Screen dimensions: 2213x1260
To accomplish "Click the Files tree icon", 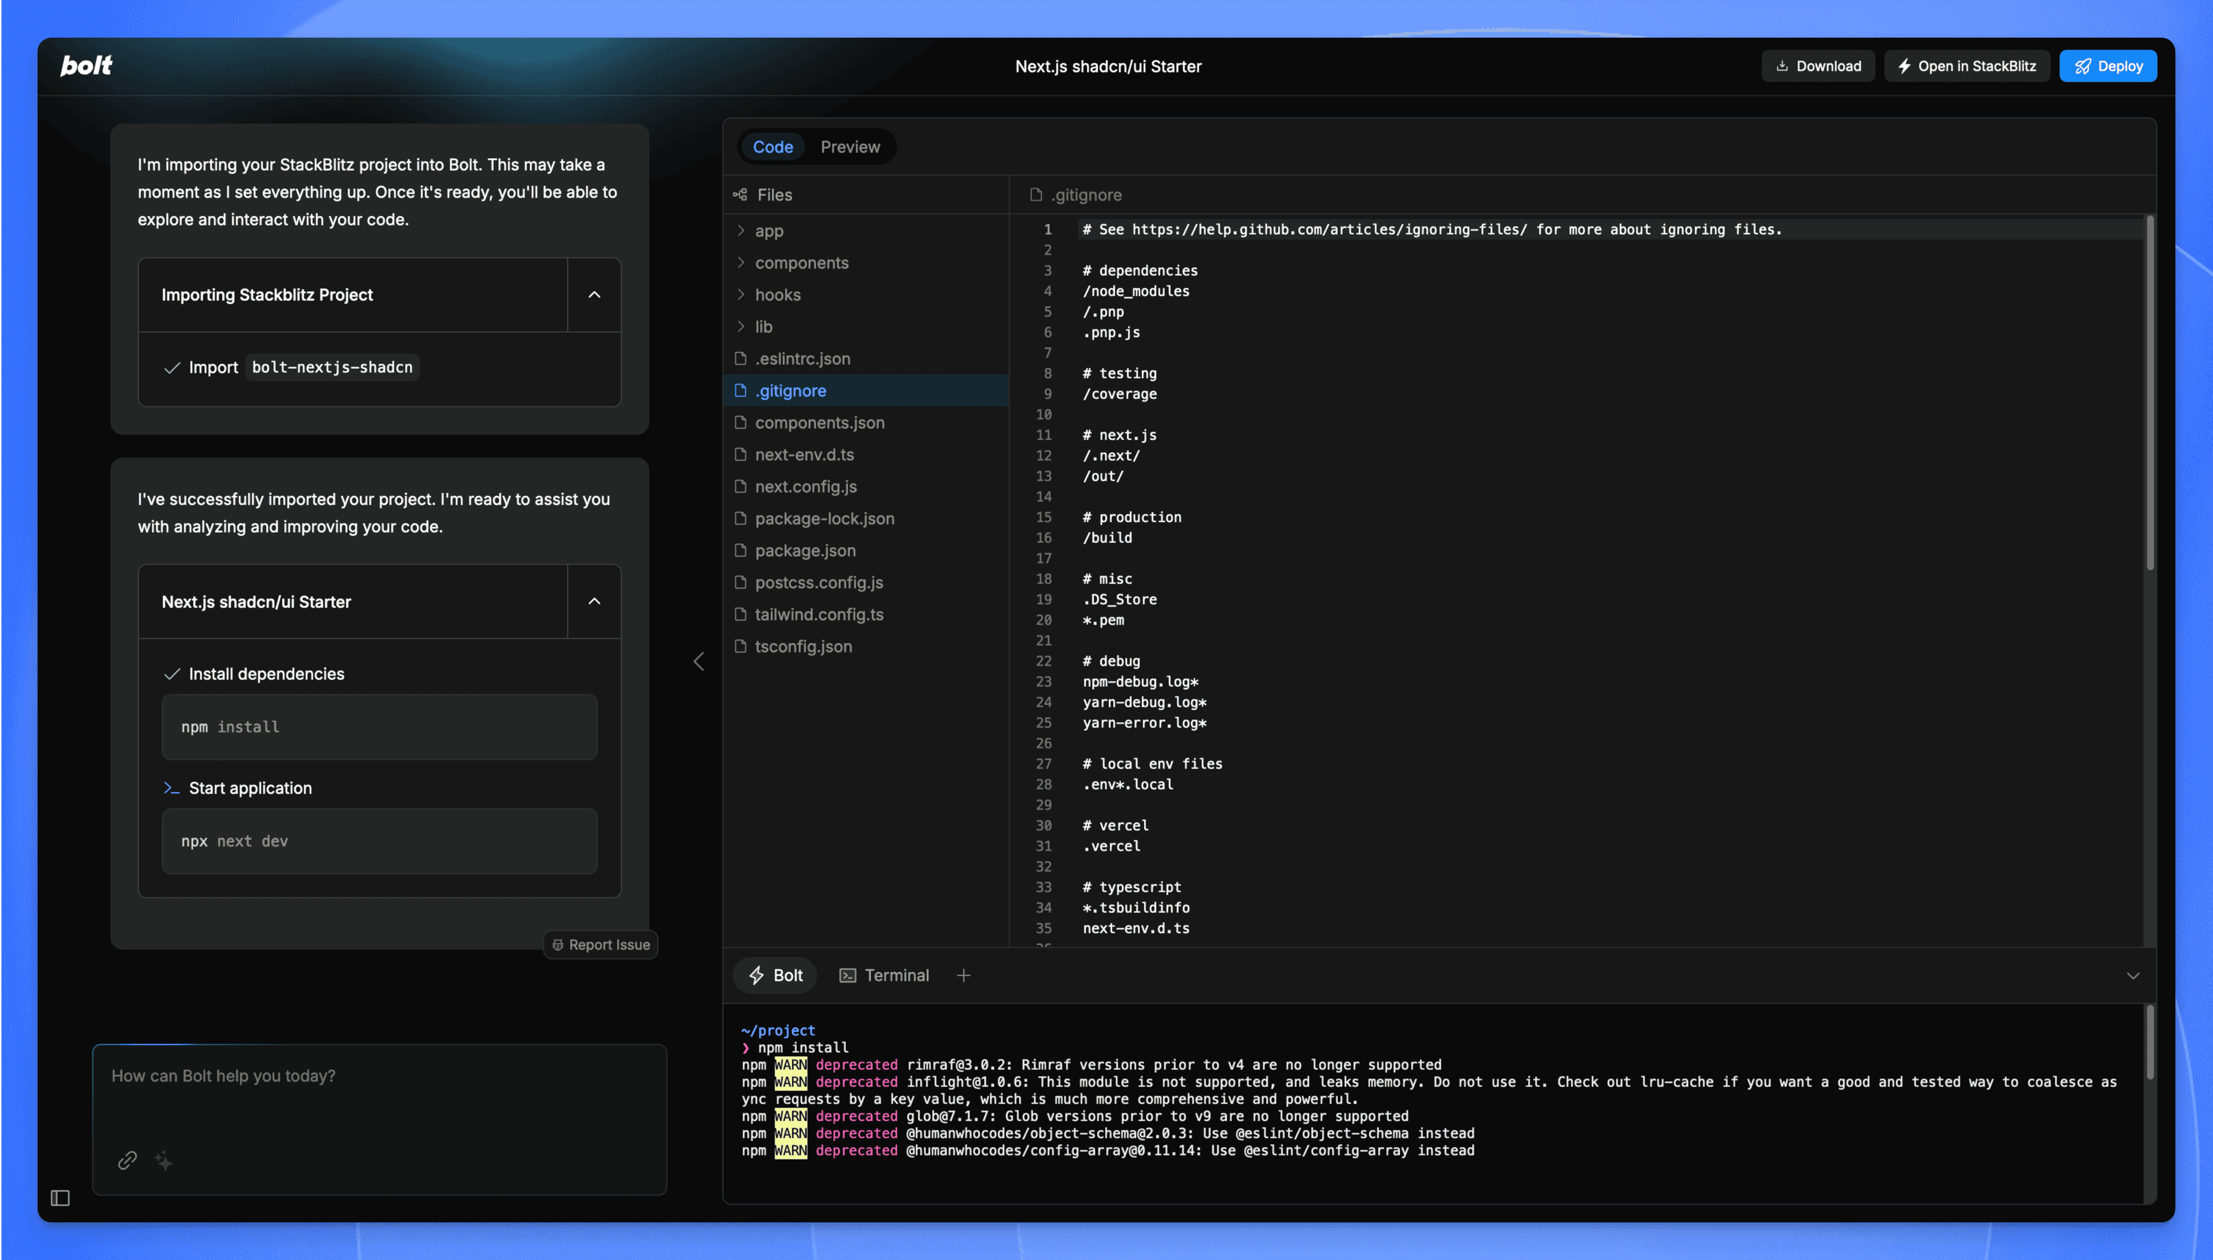I will 740,195.
